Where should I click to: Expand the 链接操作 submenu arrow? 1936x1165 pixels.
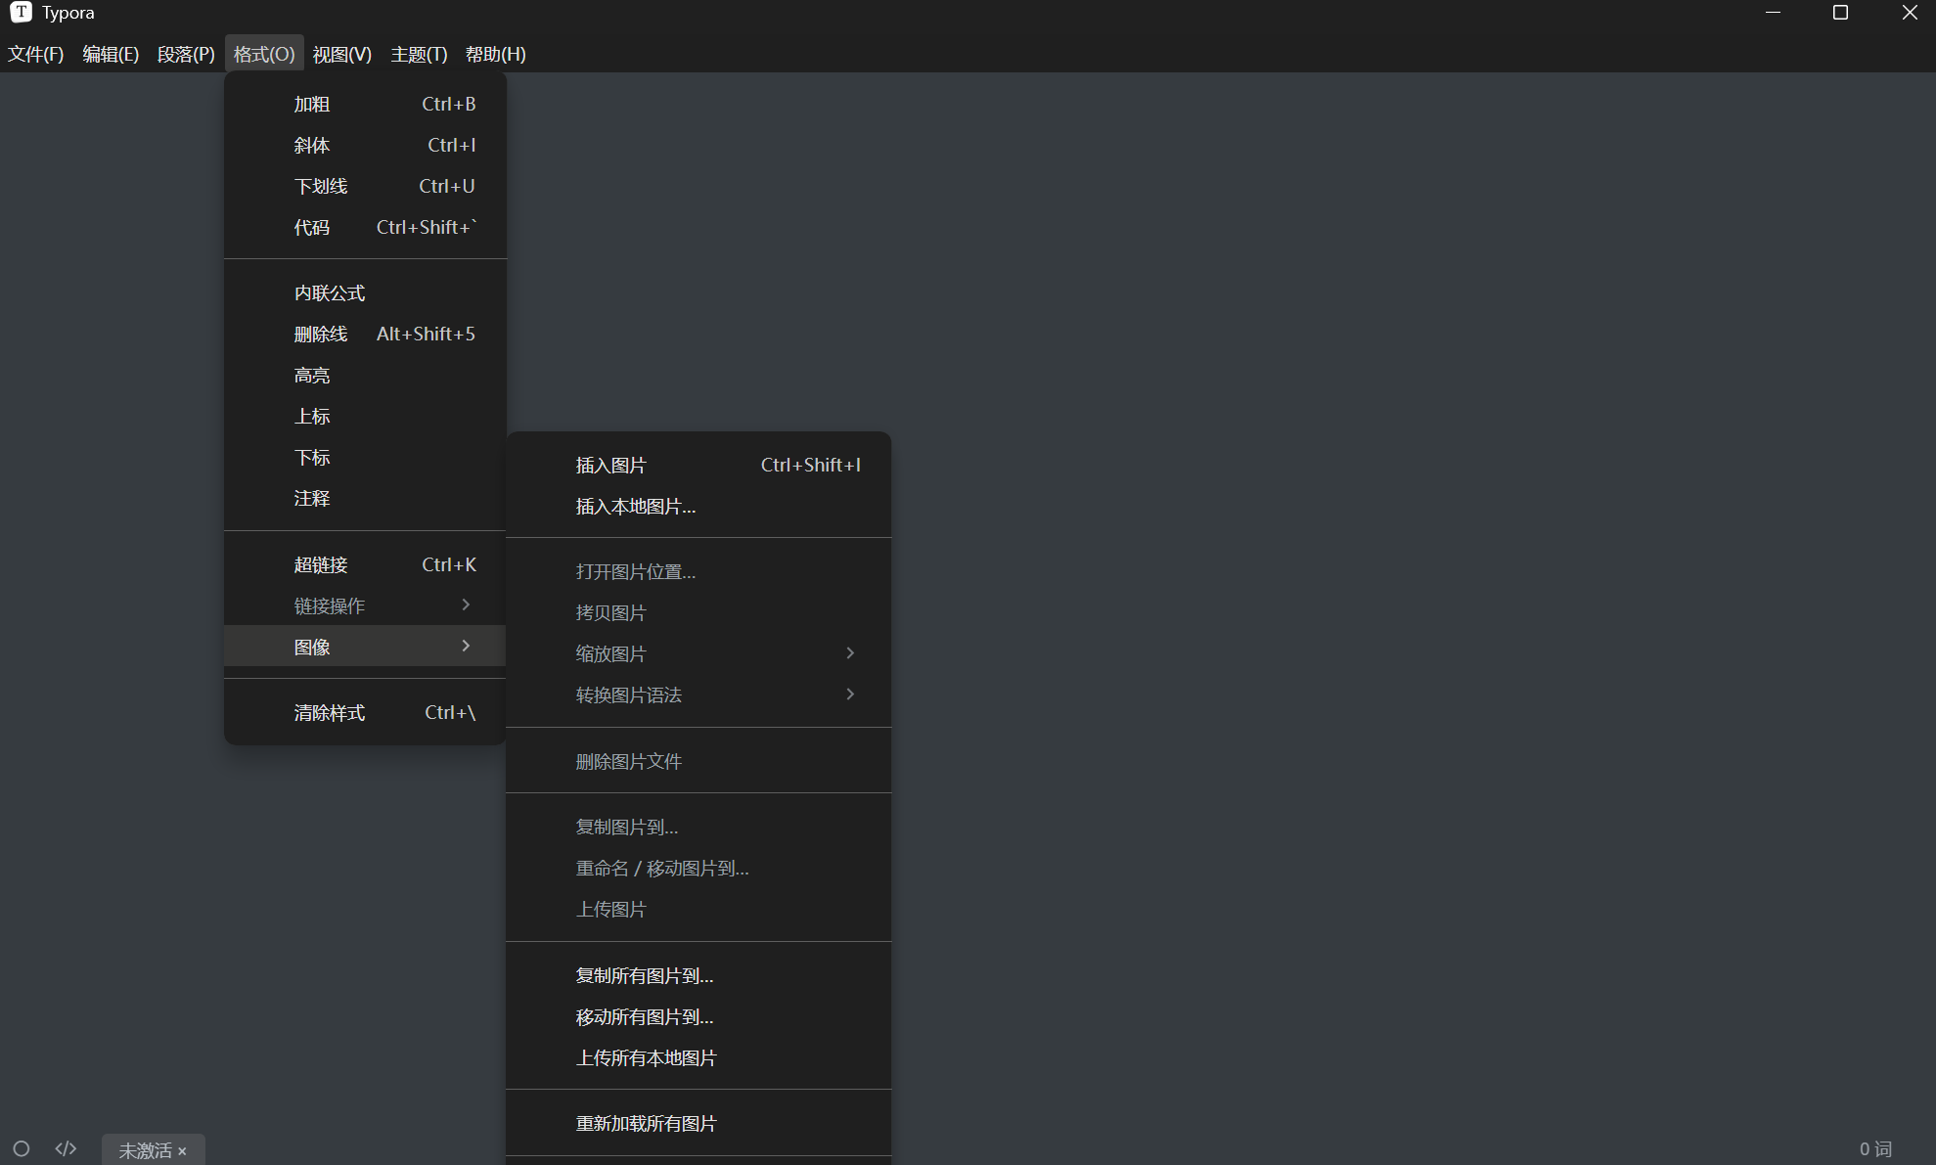pos(466,605)
